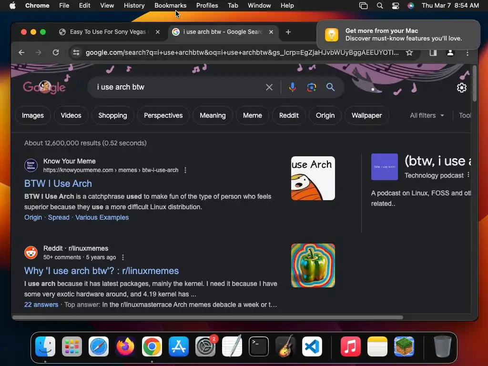Switch to Easy To Use For Sony Vegas tab
This screenshot has height=366, width=488.
pos(107,32)
